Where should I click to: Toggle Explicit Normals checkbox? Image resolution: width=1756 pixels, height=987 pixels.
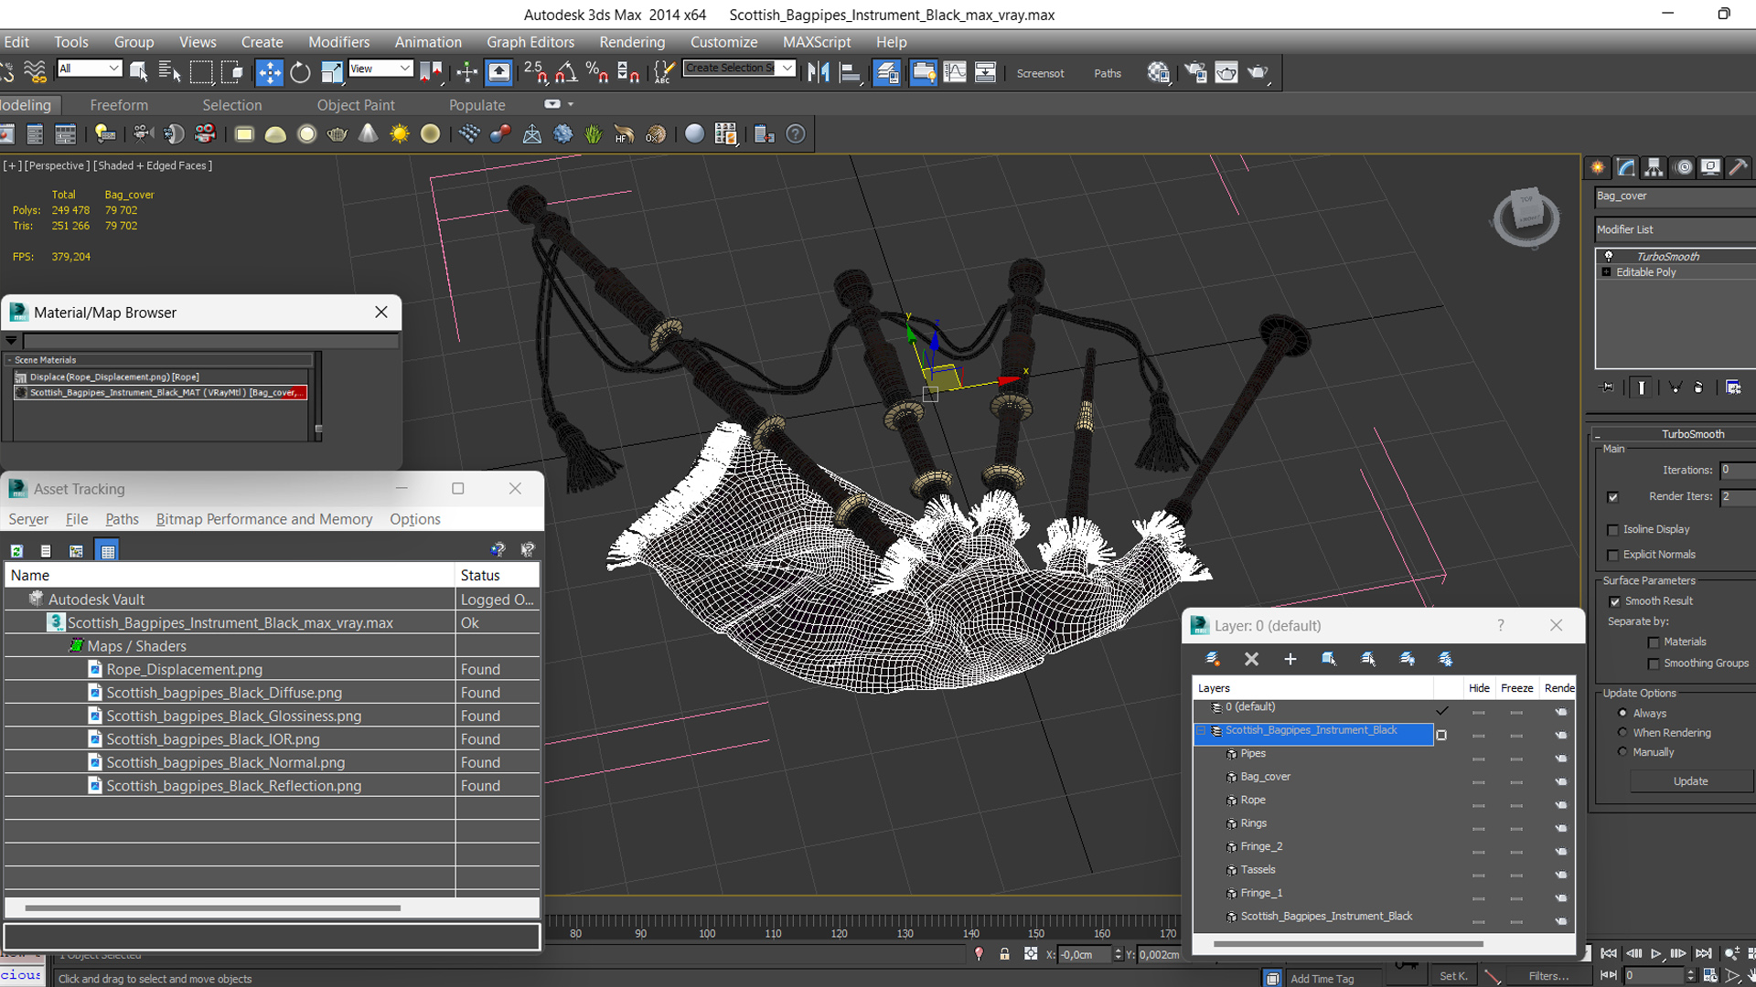[1613, 556]
